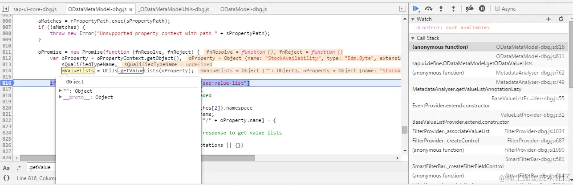
Task: Deactivate all breakpoints
Action: point(469,8)
